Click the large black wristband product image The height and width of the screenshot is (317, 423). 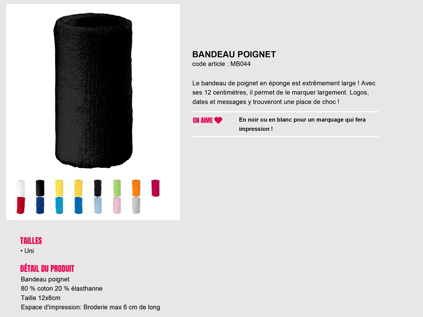pos(93,90)
